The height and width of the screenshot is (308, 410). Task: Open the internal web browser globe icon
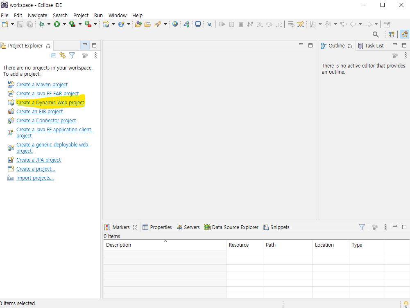175,24
